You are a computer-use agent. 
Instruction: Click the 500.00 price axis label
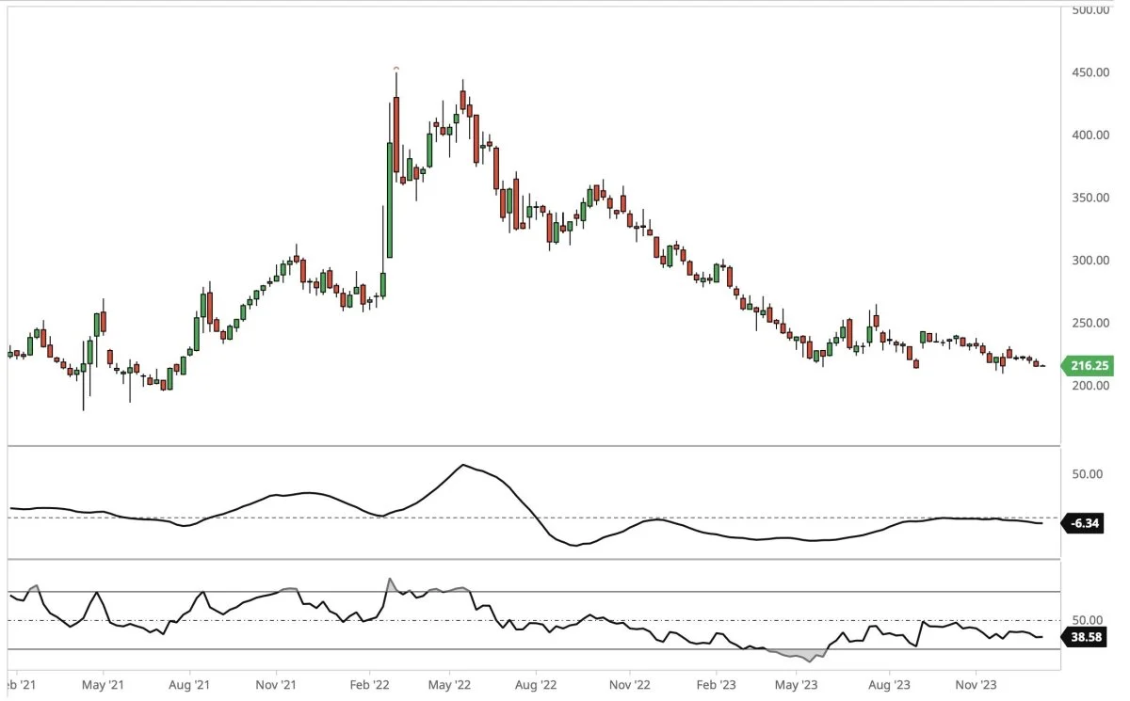[1090, 9]
